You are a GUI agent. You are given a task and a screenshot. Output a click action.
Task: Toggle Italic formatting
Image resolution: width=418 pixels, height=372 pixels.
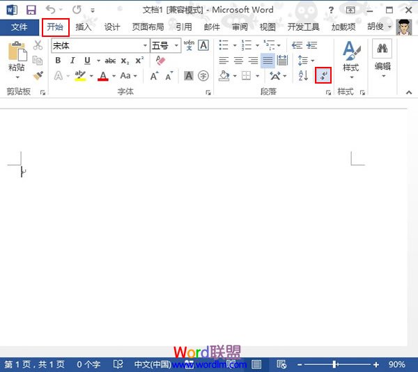coord(71,61)
